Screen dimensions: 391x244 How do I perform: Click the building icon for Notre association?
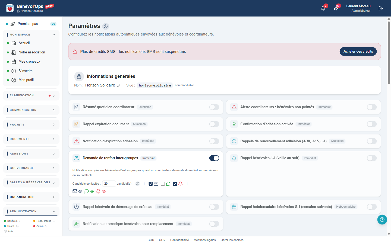click(14, 52)
